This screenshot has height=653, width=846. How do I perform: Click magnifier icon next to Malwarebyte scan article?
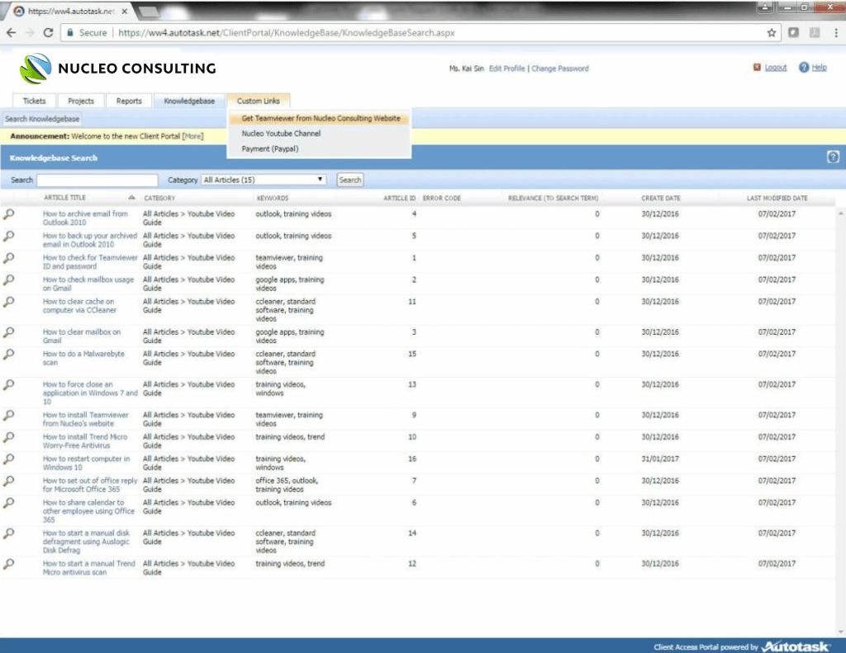coord(8,355)
